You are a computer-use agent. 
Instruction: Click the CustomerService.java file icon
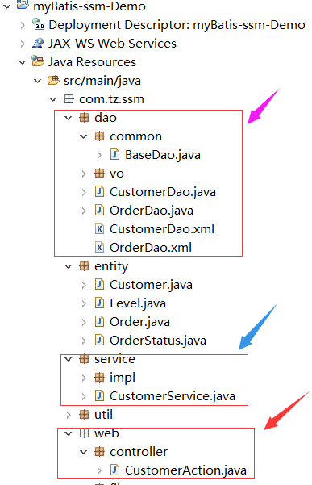coord(99,395)
